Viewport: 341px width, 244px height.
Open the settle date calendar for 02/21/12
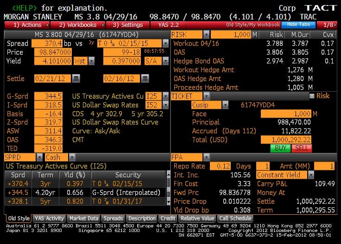point(76,78)
